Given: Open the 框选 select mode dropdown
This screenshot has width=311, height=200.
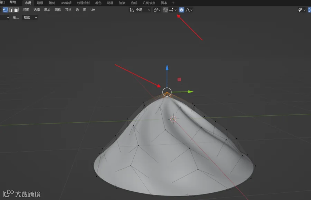Looking at the screenshot, I should (x=30, y=17).
